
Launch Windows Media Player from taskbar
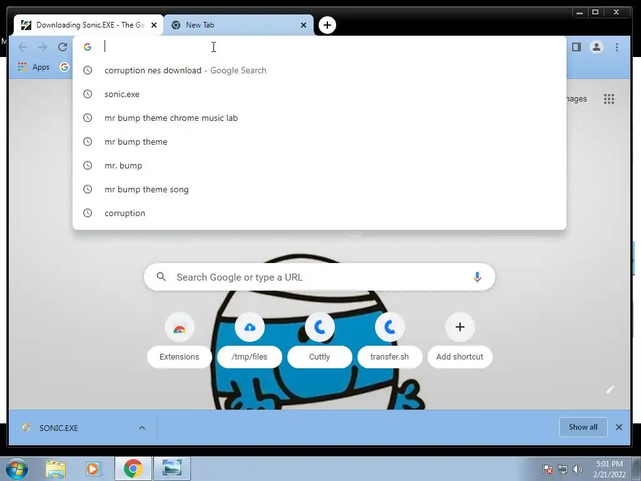94,468
